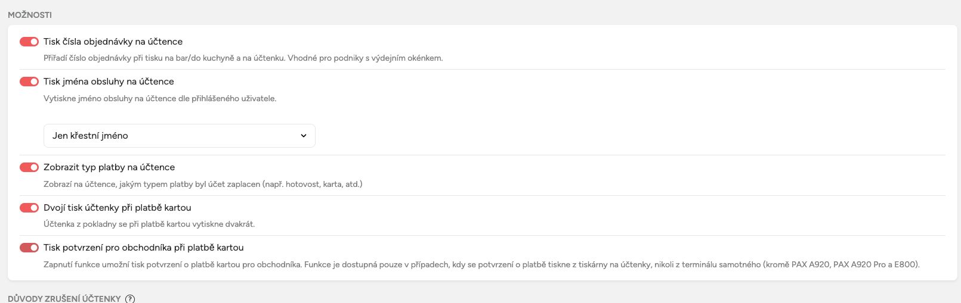This screenshot has height=303, width=961.
Task: Open the Jen křestní jméno dropdown
Action: click(180, 136)
